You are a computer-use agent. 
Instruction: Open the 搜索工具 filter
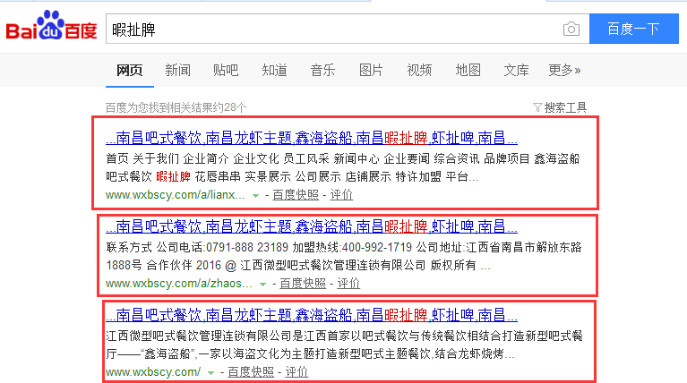click(560, 107)
